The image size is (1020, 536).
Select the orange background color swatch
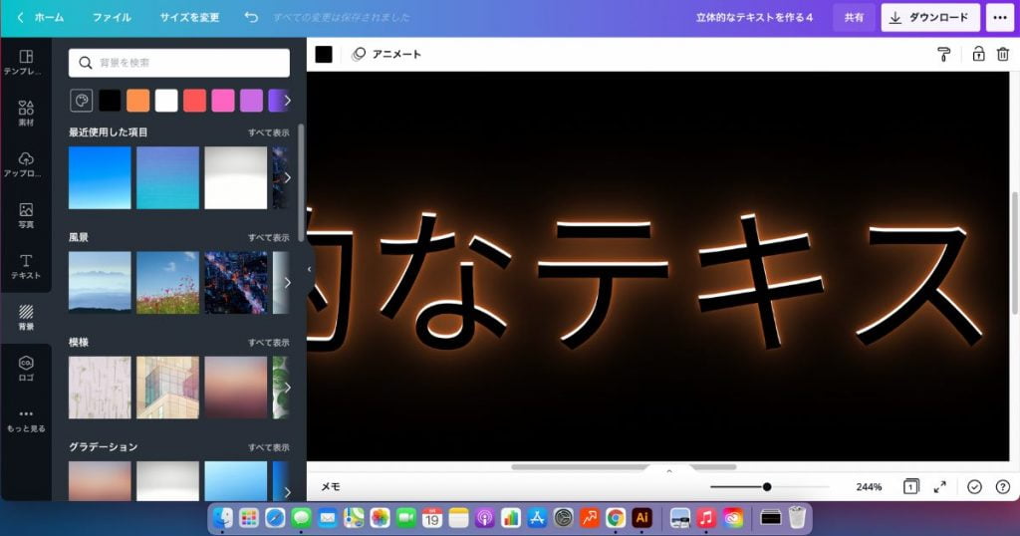tap(137, 101)
